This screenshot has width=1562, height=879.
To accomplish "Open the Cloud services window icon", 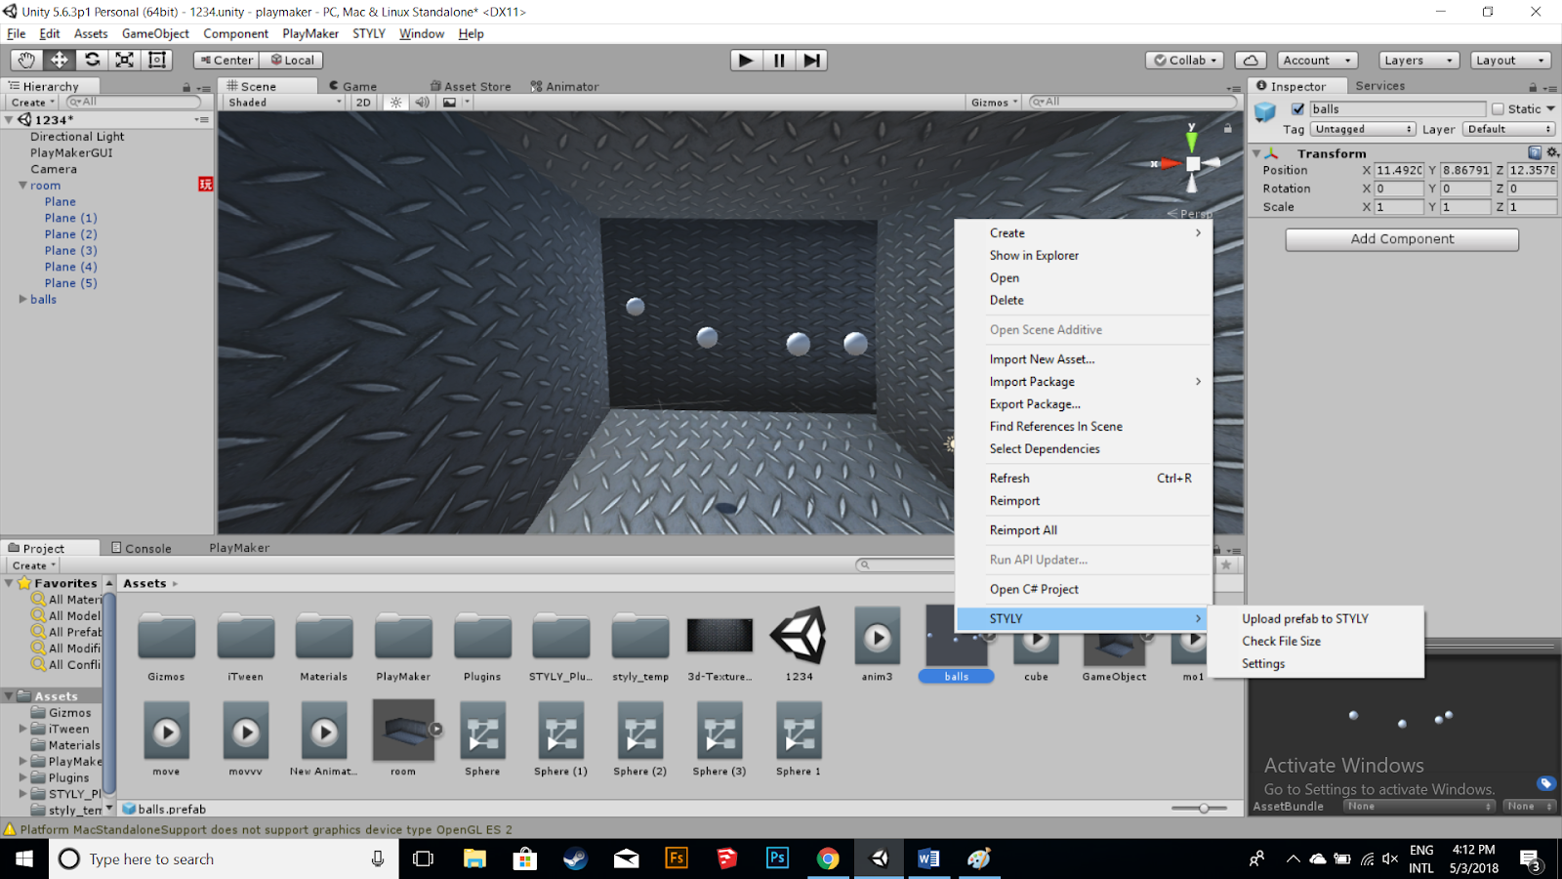I will pos(1251,60).
